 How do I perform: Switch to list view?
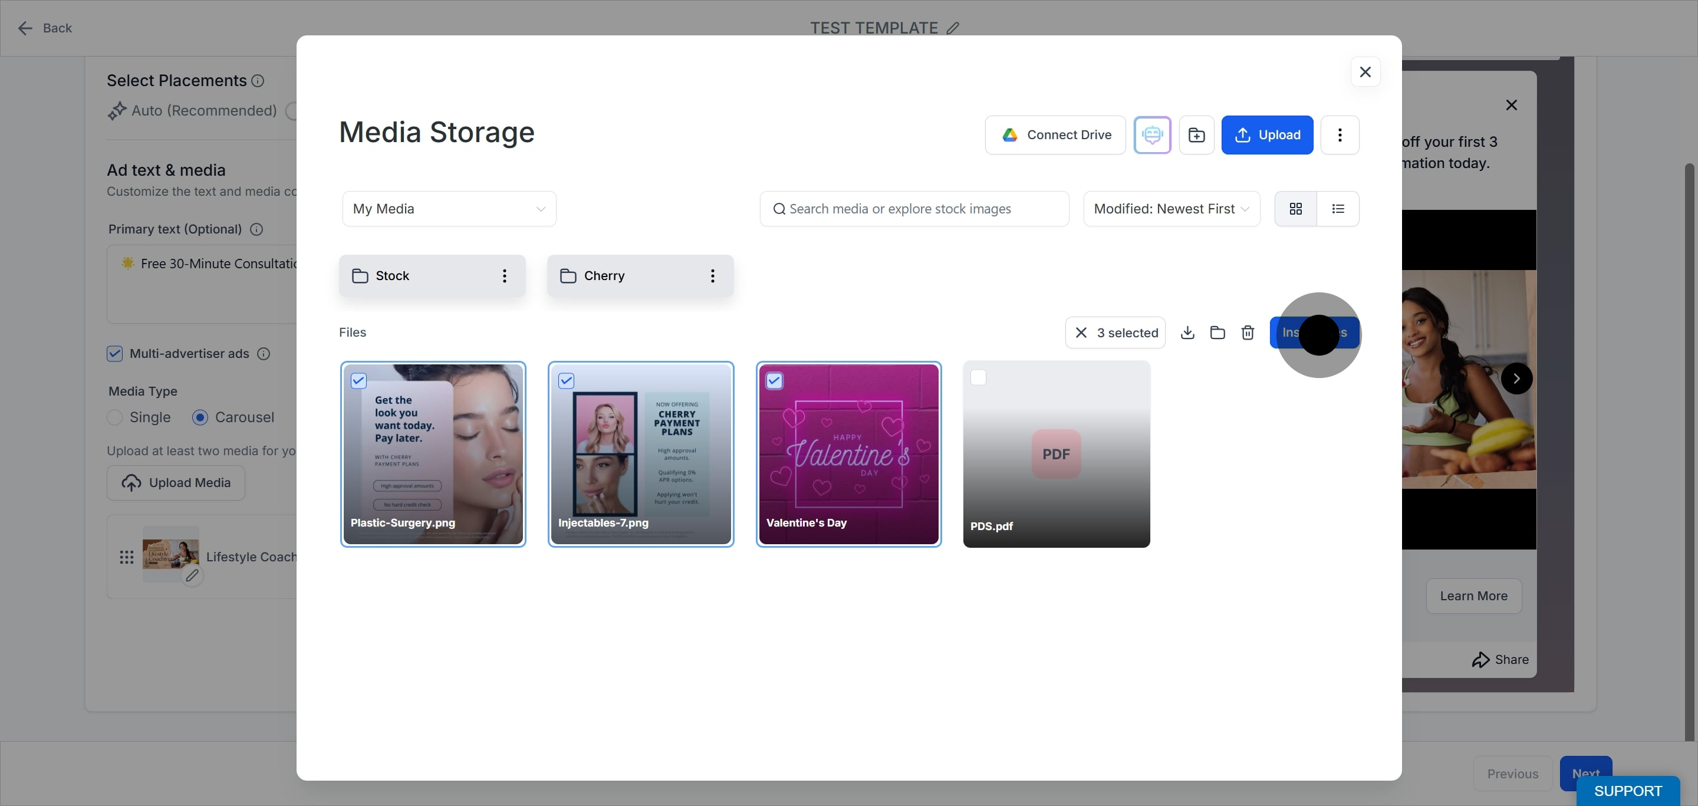pos(1337,209)
